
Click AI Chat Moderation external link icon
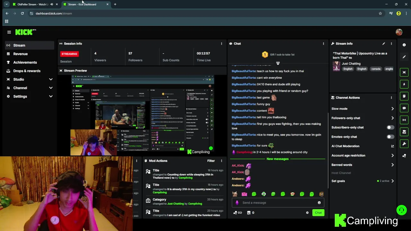point(392,146)
